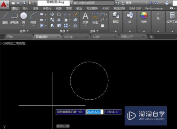The image size is (177, 129).
Task: Switch to the BIM 360 ribbon tab
Action: pos(135,8)
